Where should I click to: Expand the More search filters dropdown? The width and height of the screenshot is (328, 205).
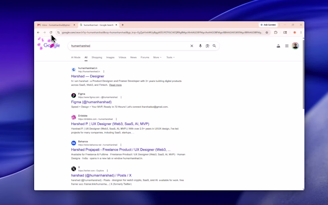coord(157,57)
